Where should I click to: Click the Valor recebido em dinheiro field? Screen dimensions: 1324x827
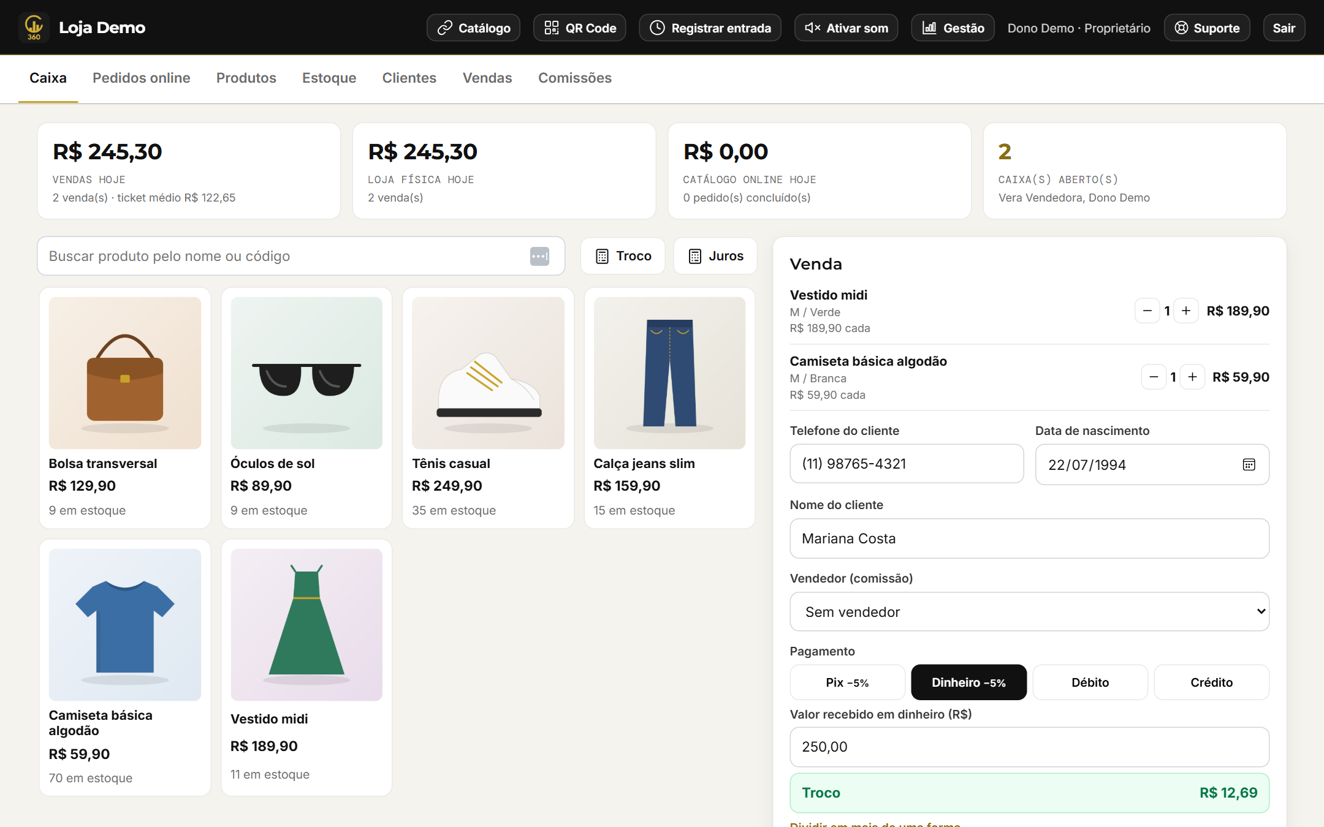click(1029, 747)
